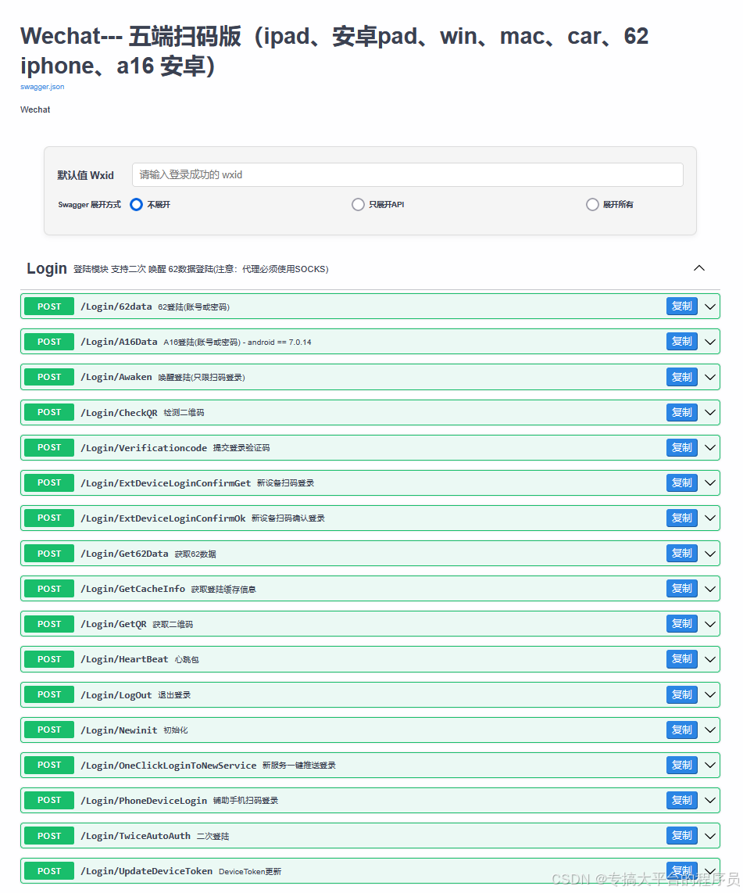
Task: Click the /Login/A16Data path text
Action: pyautogui.click(x=119, y=342)
